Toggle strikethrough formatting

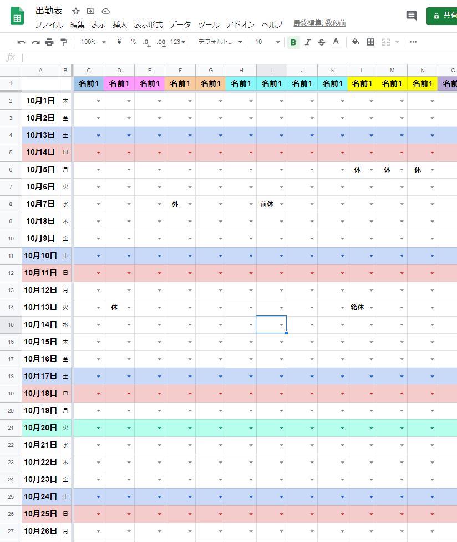322,42
